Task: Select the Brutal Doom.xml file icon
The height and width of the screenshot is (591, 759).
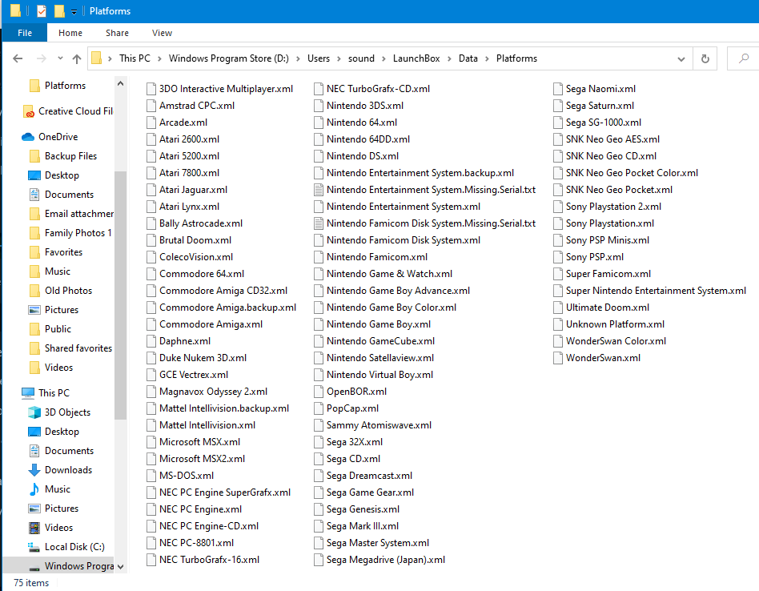Action: click(x=151, y=240)
